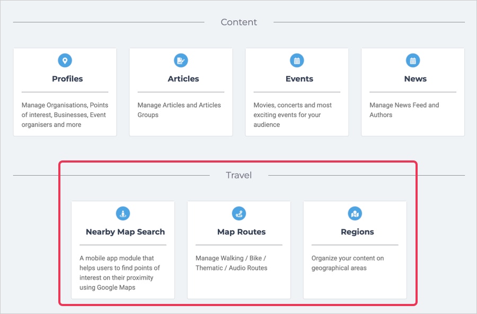Select the Manage News Feed and Authors text
The height and width of the screenshot is (314, 477).
(404, 110)
